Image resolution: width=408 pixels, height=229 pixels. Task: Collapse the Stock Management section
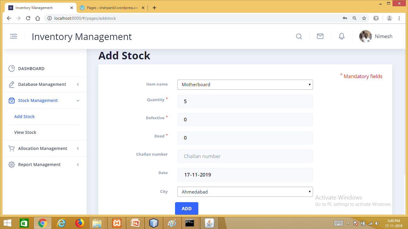tap(78, 100)
